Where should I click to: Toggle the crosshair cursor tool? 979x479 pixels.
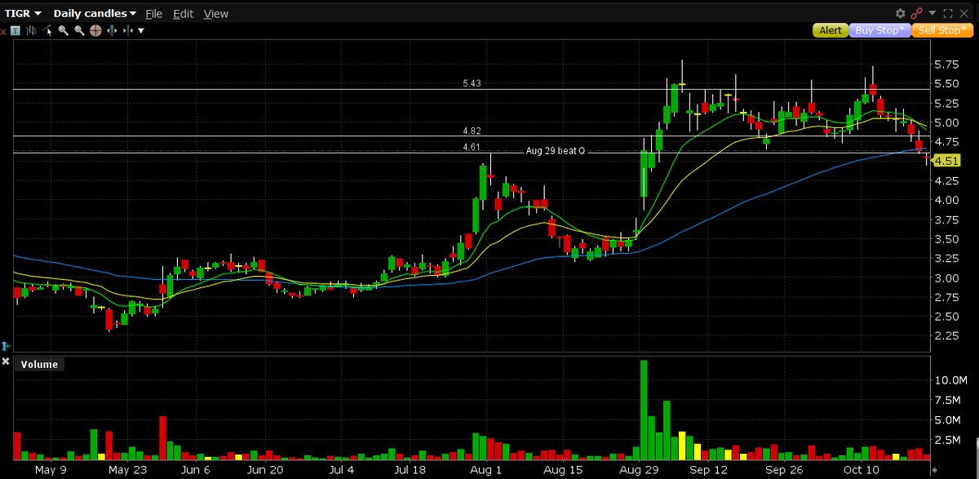(x=95, y=30)
